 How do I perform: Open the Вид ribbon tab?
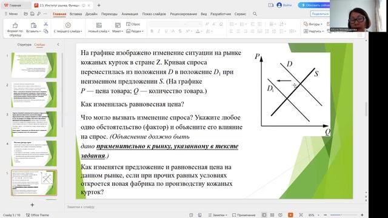tap(204, 14)
